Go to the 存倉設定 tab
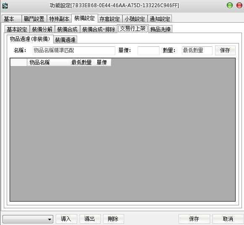The width and height of the screenshot is (244, 225). [x=110, y=19]
